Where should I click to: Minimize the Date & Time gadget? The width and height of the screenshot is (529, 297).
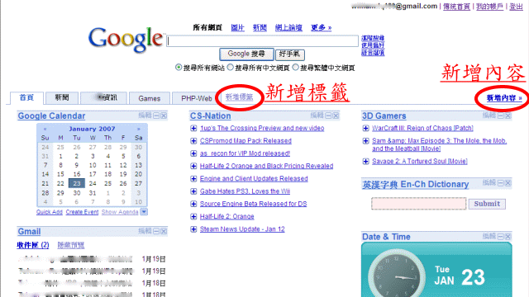[x=501, y=237]
